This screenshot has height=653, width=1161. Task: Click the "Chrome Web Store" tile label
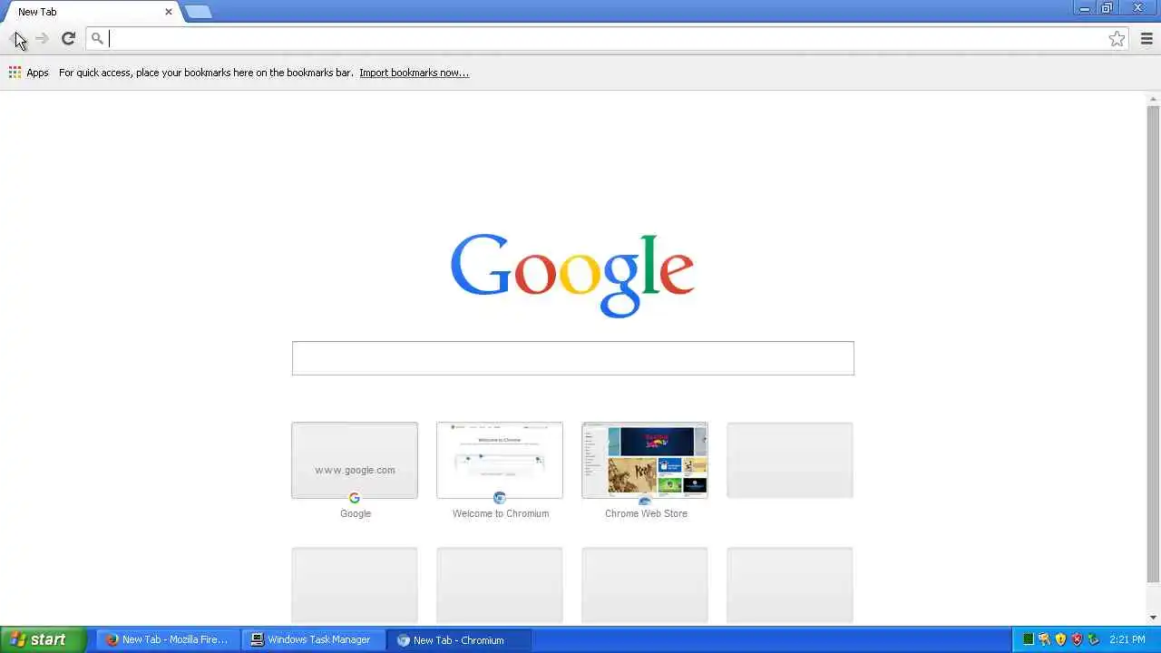click(646, 513)
